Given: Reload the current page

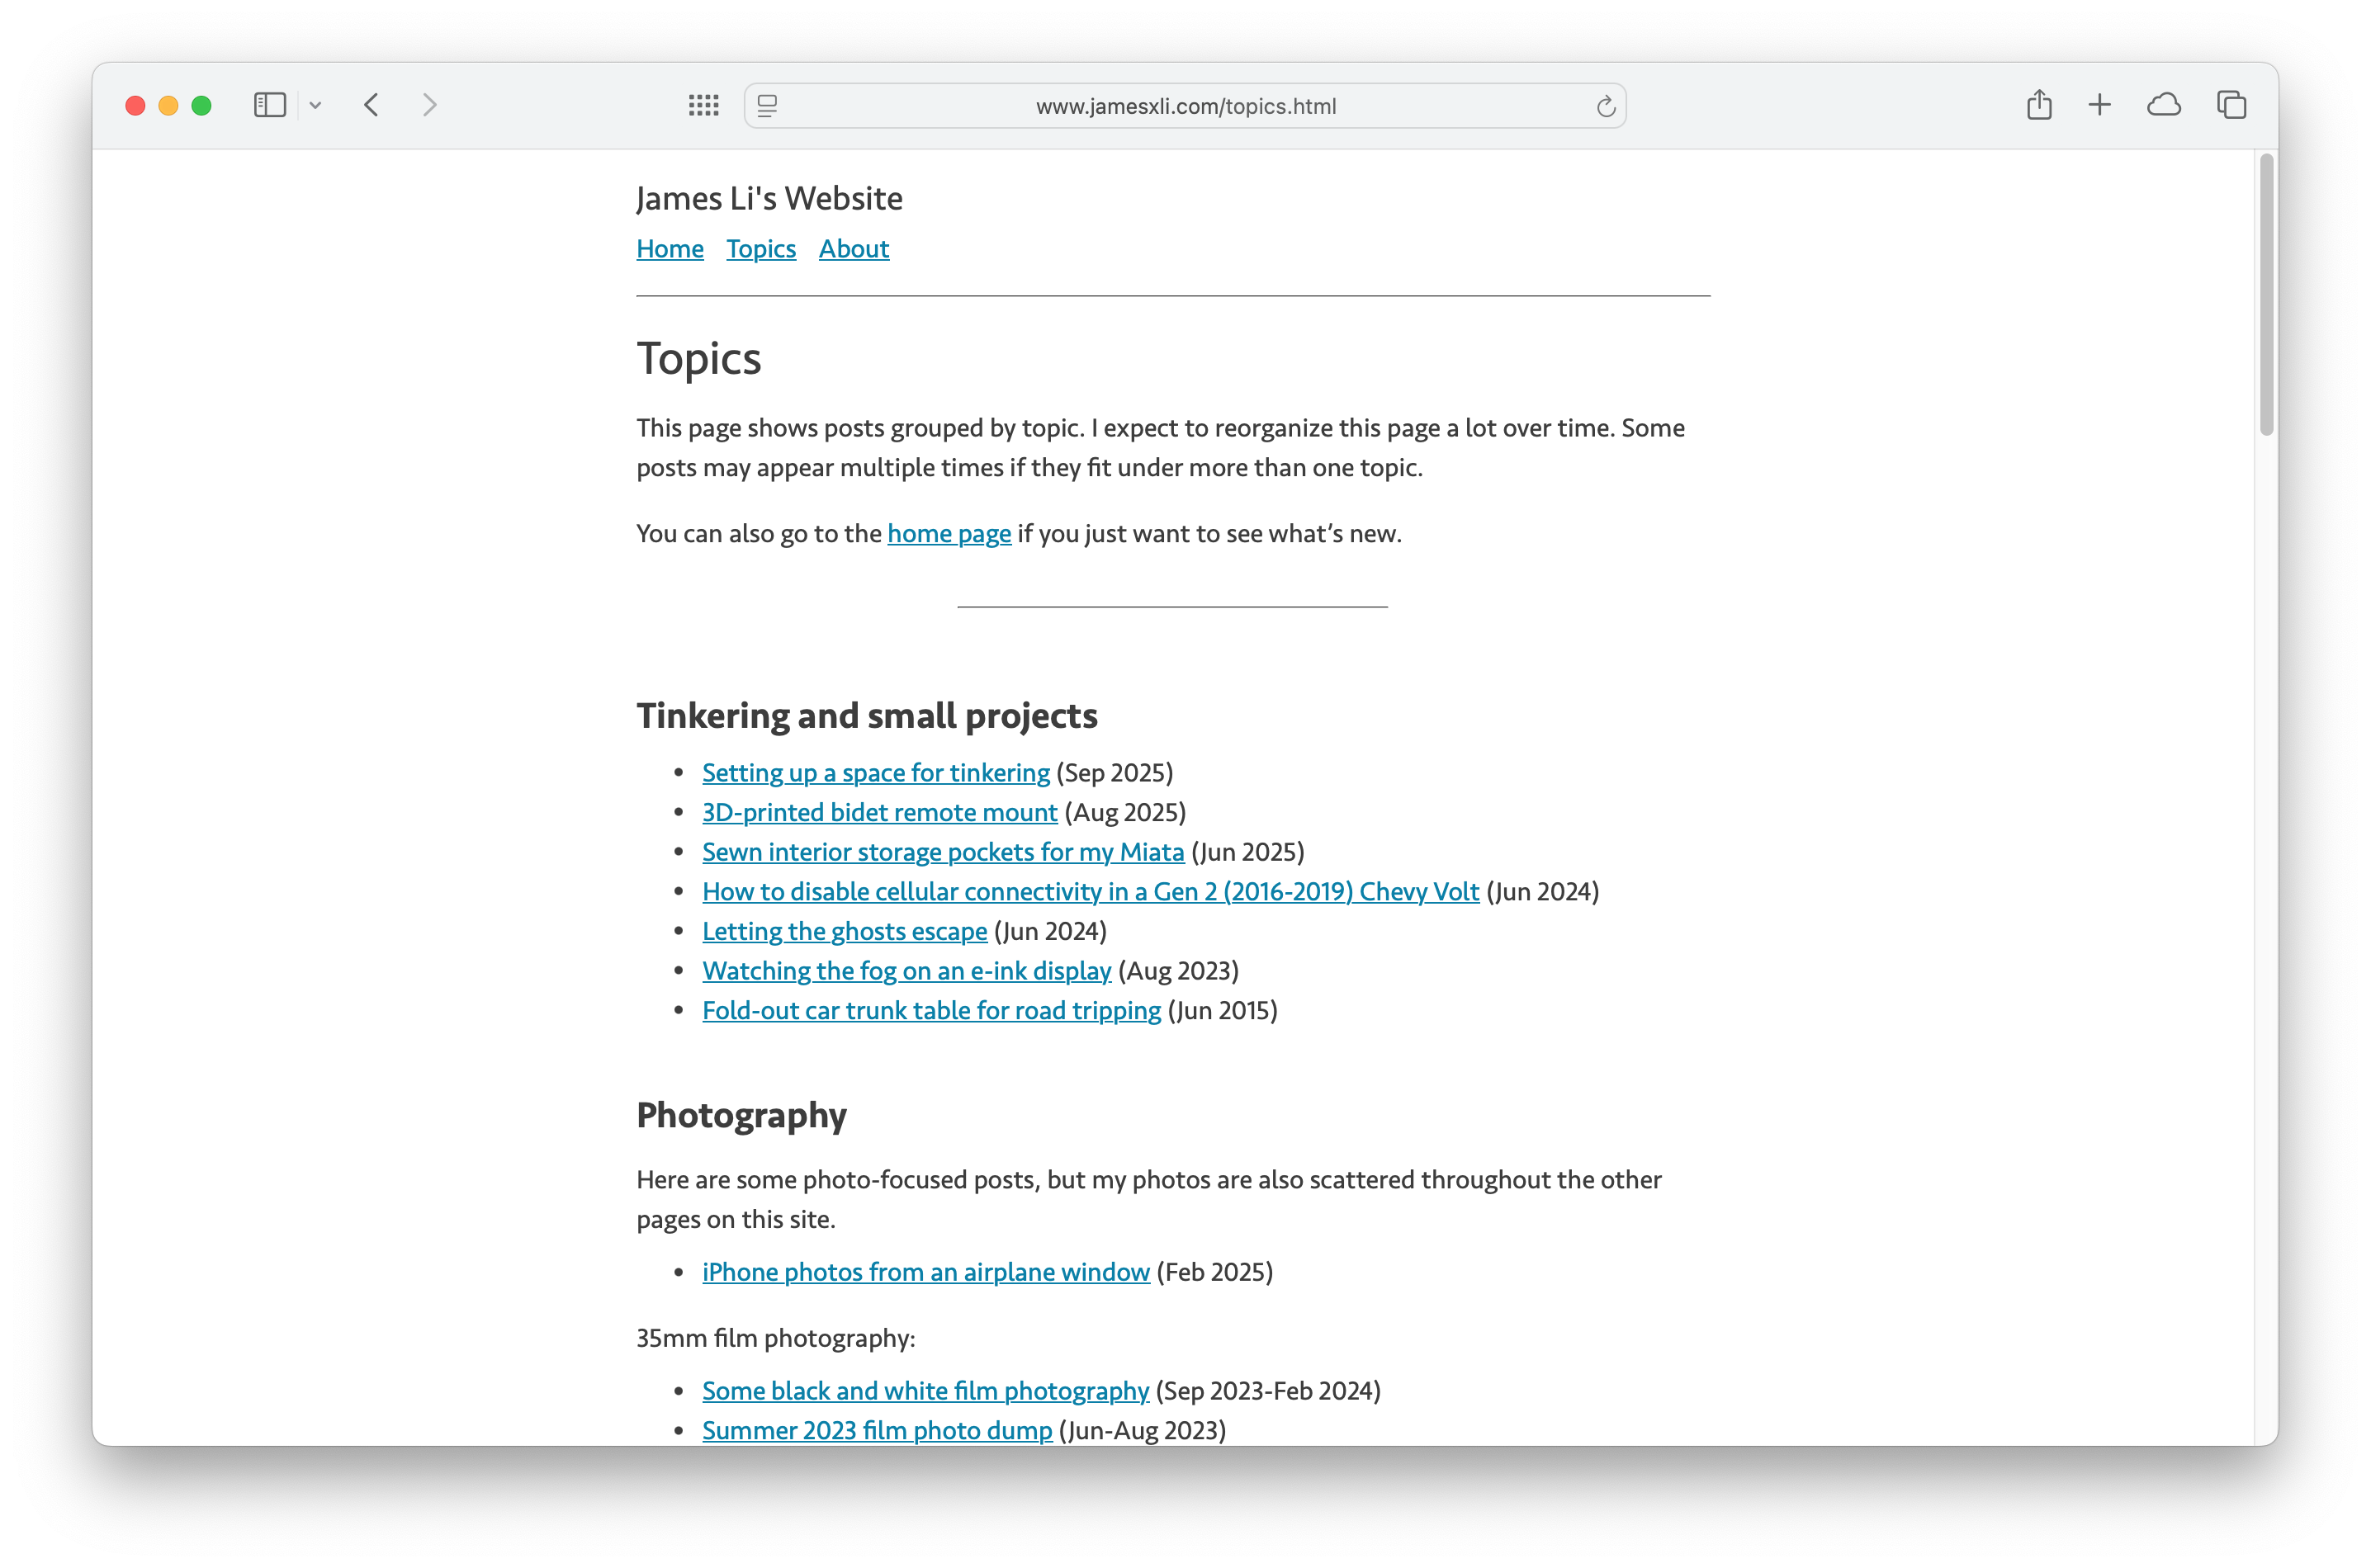Looking at the screenshot, I should [x=1605, y=106].
